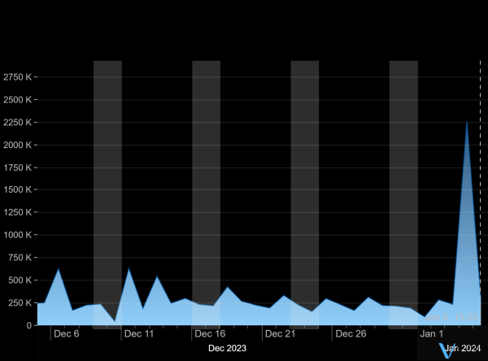Click the 0 value on y-axis

[x=28, y=325]
